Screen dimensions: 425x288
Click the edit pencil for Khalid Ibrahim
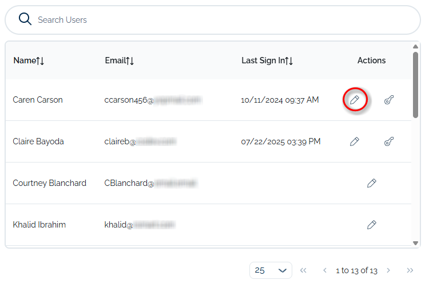click(x=372, y=225)
